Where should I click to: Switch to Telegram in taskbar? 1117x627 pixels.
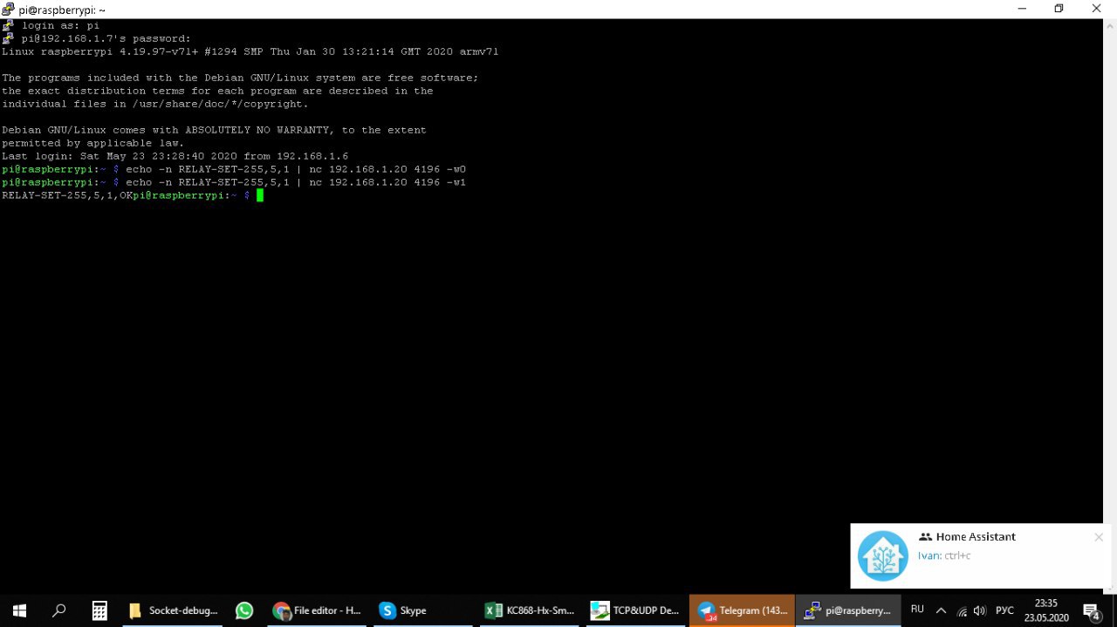coord(741,610)
